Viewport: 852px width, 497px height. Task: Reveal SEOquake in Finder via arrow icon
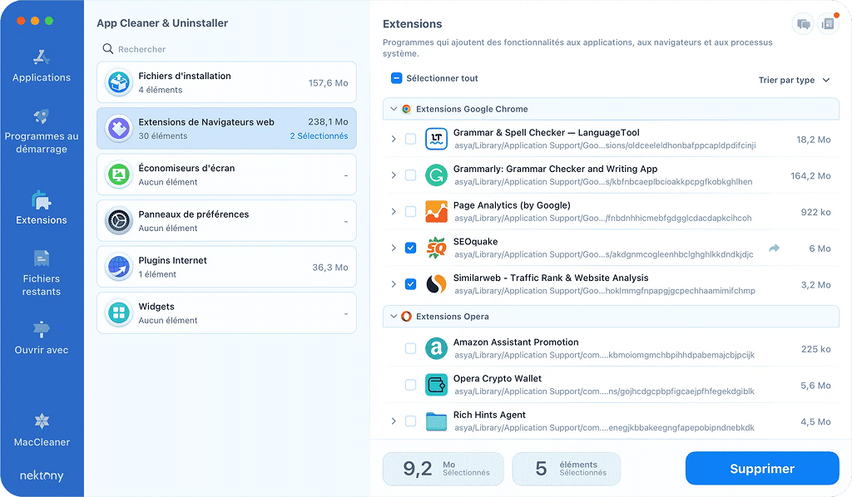(775, 248)
